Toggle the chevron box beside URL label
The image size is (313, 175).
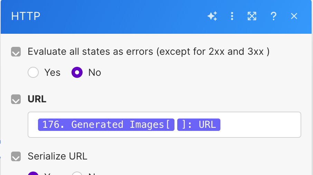pos(16,100)
